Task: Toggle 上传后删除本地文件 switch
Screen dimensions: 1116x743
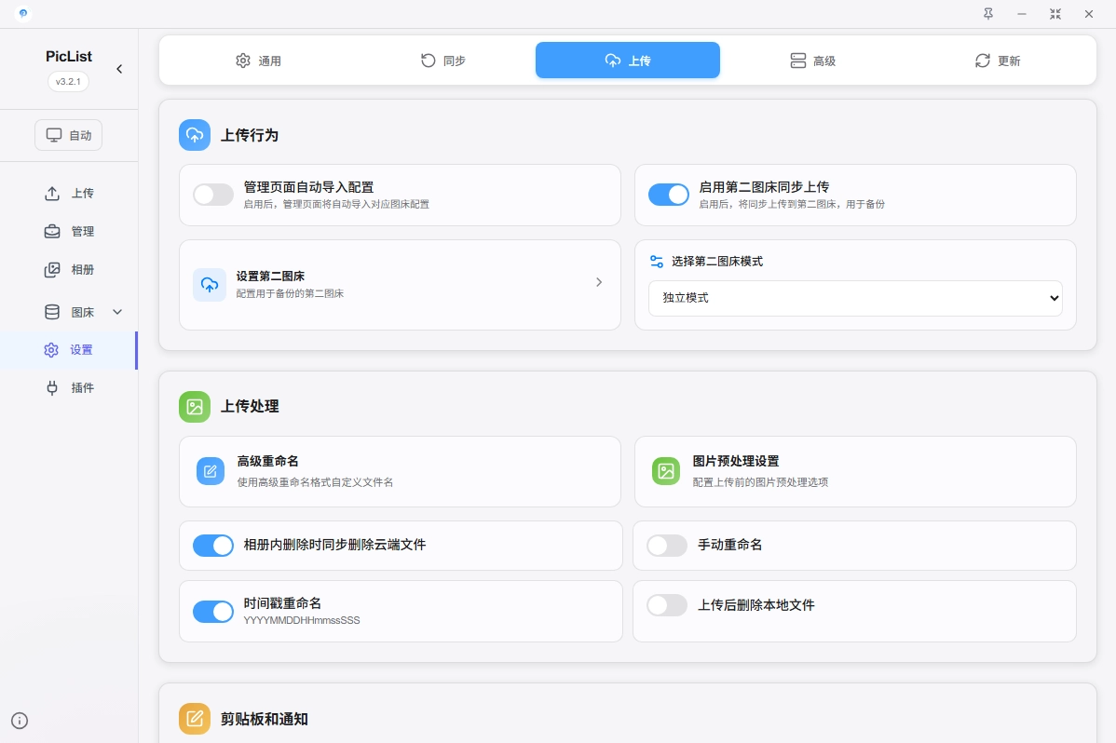Action: tap(667, 605)
